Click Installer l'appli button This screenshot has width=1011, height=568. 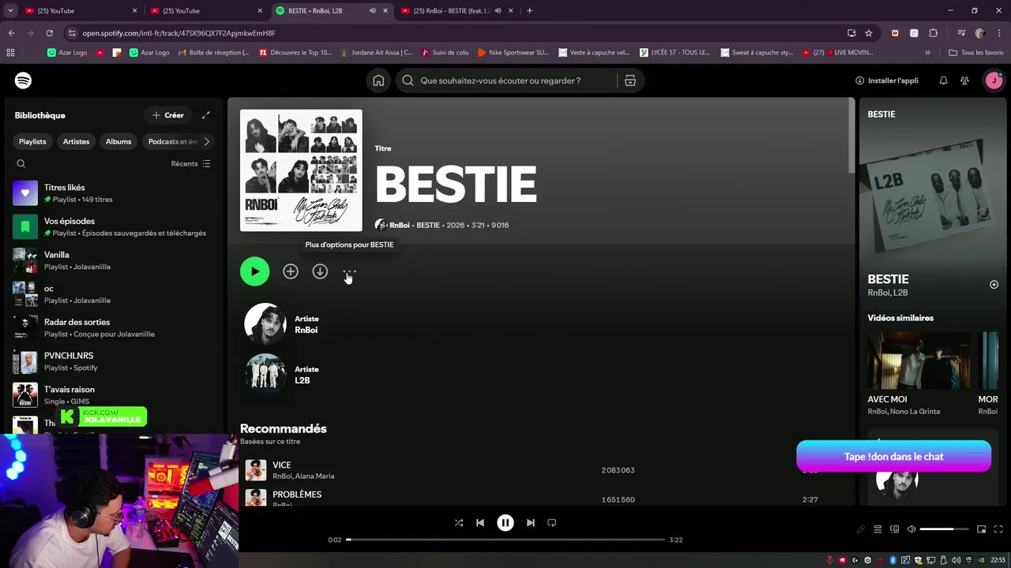886,80
